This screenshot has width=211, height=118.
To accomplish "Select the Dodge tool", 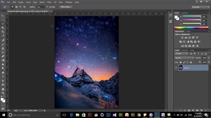I will [3, 69].
